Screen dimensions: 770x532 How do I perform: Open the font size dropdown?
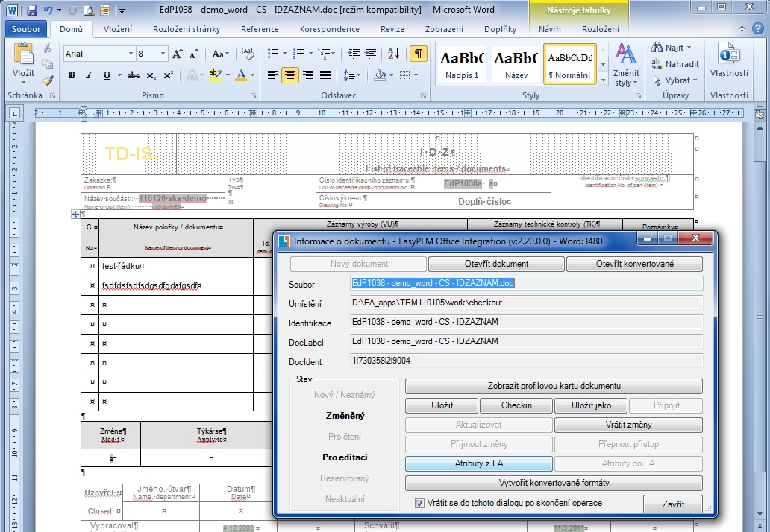coord(163,54)
